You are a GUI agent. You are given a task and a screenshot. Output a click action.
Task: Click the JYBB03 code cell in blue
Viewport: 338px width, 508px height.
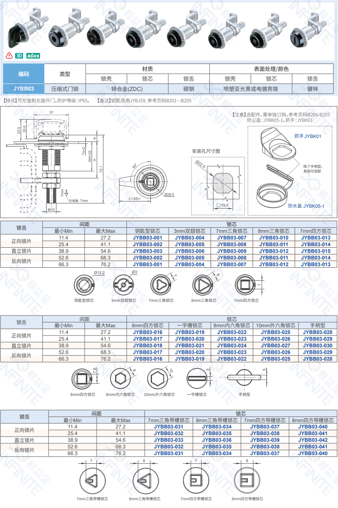[23, 89]
